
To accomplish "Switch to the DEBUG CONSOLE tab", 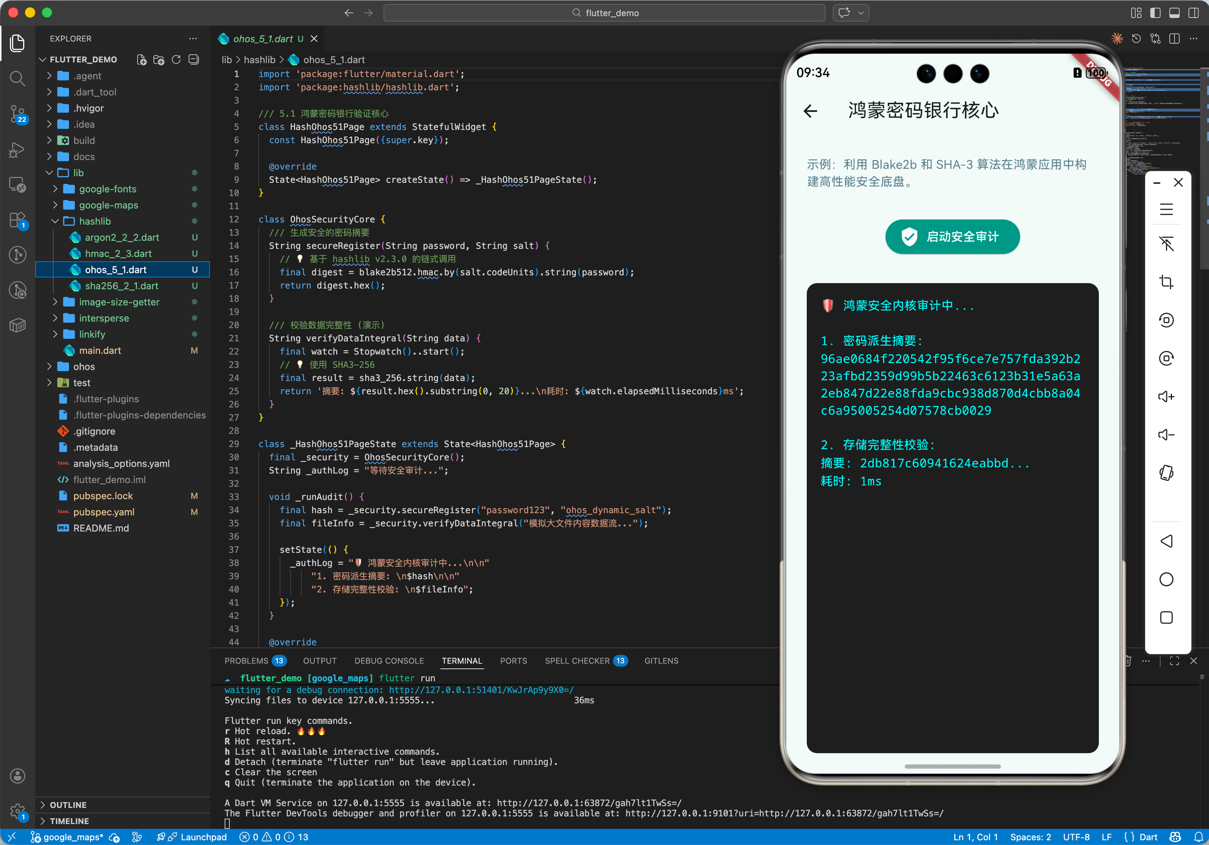I will click(x=389, y=661).
